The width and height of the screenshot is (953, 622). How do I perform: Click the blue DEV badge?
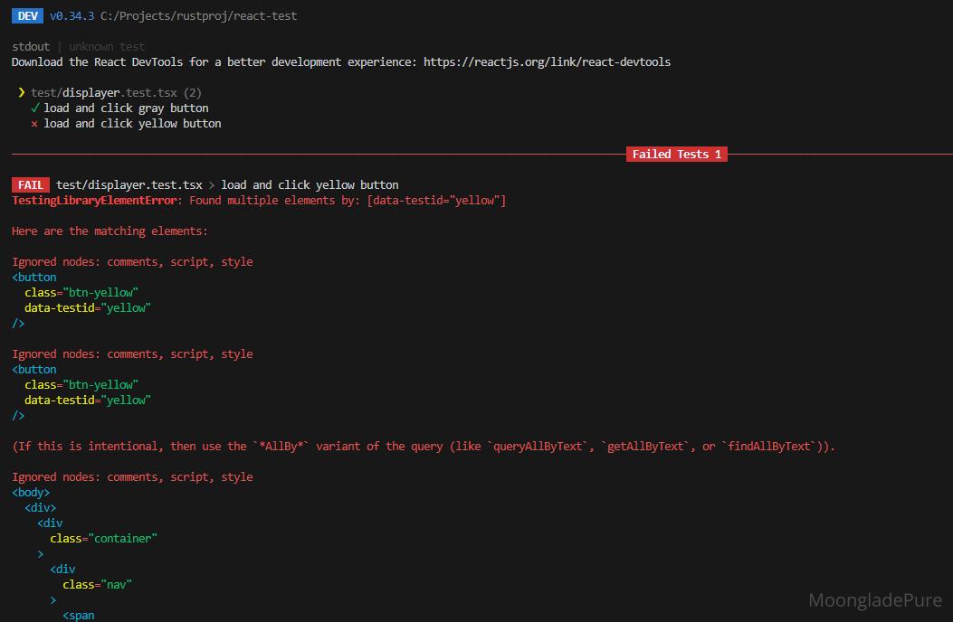click(x=28, y=15)
